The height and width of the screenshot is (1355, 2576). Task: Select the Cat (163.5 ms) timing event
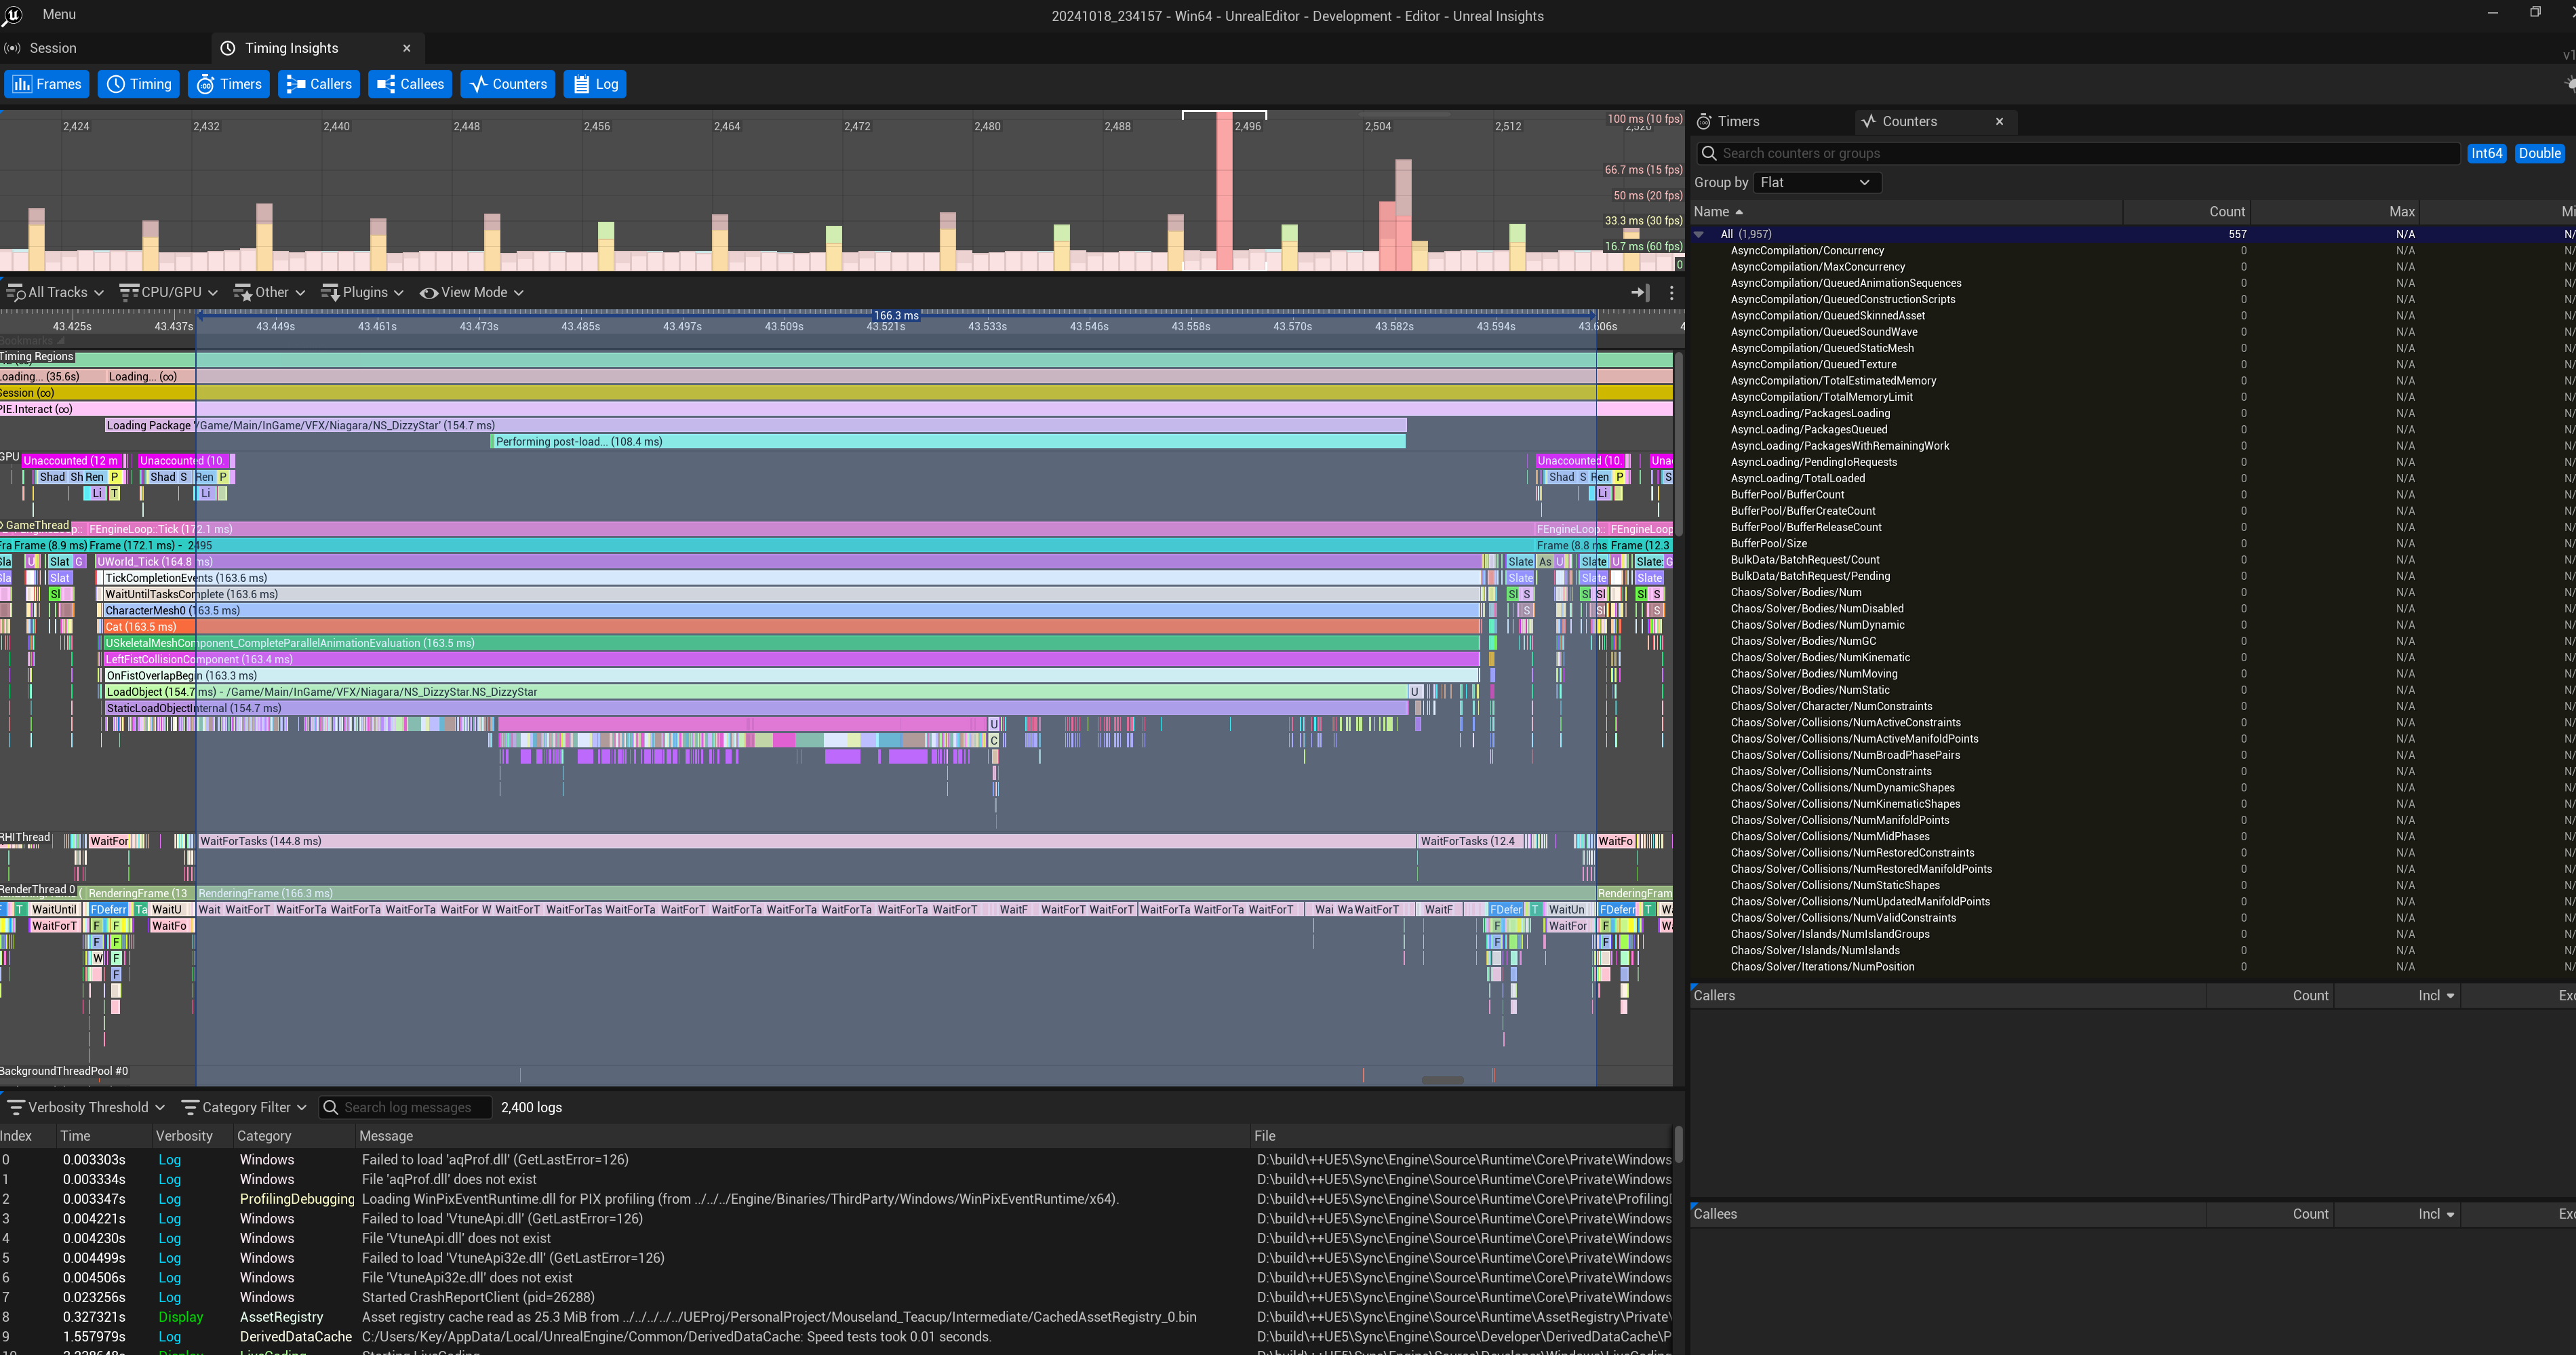[792, 627]
